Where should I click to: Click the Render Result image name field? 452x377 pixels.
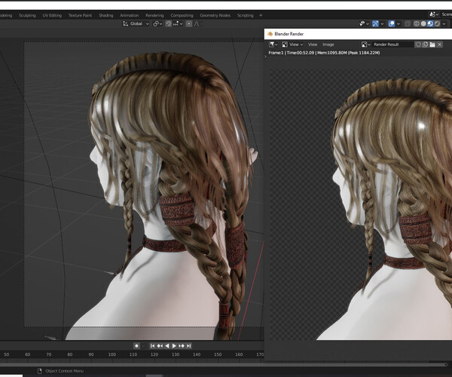pyautogui.click(x=392, y=44)
